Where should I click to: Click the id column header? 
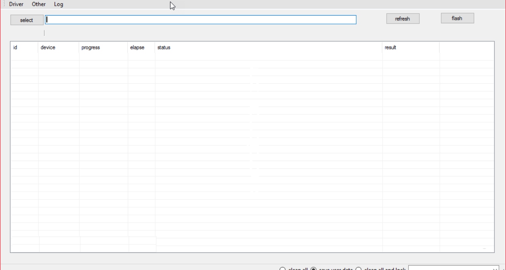click(x=24, y=47)
